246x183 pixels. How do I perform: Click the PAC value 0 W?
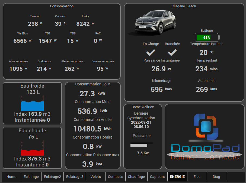point(98,41)
